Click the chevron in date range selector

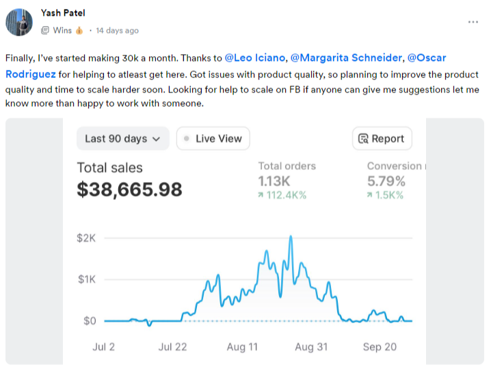tap(157, 139)
